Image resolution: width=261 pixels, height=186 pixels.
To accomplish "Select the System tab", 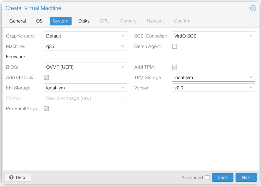I will (60, 21).
